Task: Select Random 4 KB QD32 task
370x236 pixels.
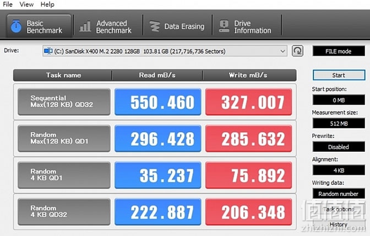Action: pyautogui.click(x=64, y=212)
